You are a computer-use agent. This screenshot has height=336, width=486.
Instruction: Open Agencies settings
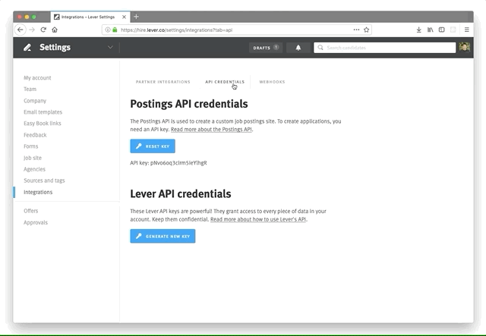34,169
